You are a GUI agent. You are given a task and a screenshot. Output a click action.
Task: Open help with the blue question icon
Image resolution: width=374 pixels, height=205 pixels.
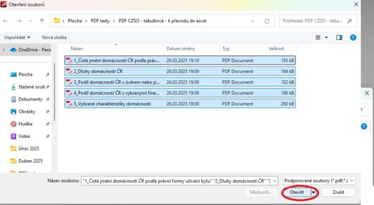[x=353, y=37]
